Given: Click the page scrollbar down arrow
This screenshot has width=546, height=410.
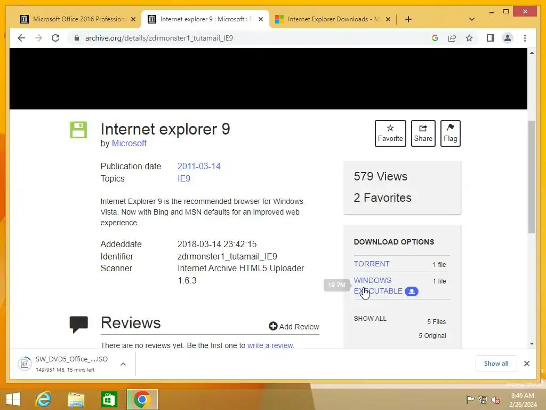Looking at the screenshot, I should tap(532, 344).
